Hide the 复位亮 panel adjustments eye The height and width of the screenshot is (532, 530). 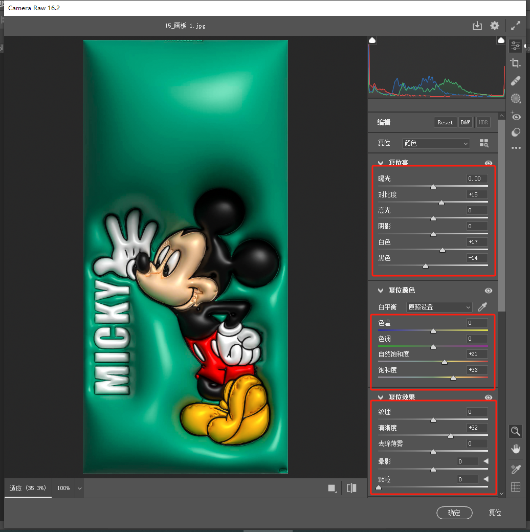[488, 163]
